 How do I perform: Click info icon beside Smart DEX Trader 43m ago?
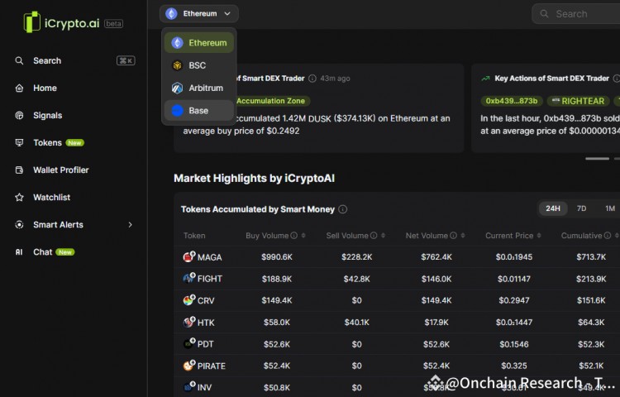[312, 79]
